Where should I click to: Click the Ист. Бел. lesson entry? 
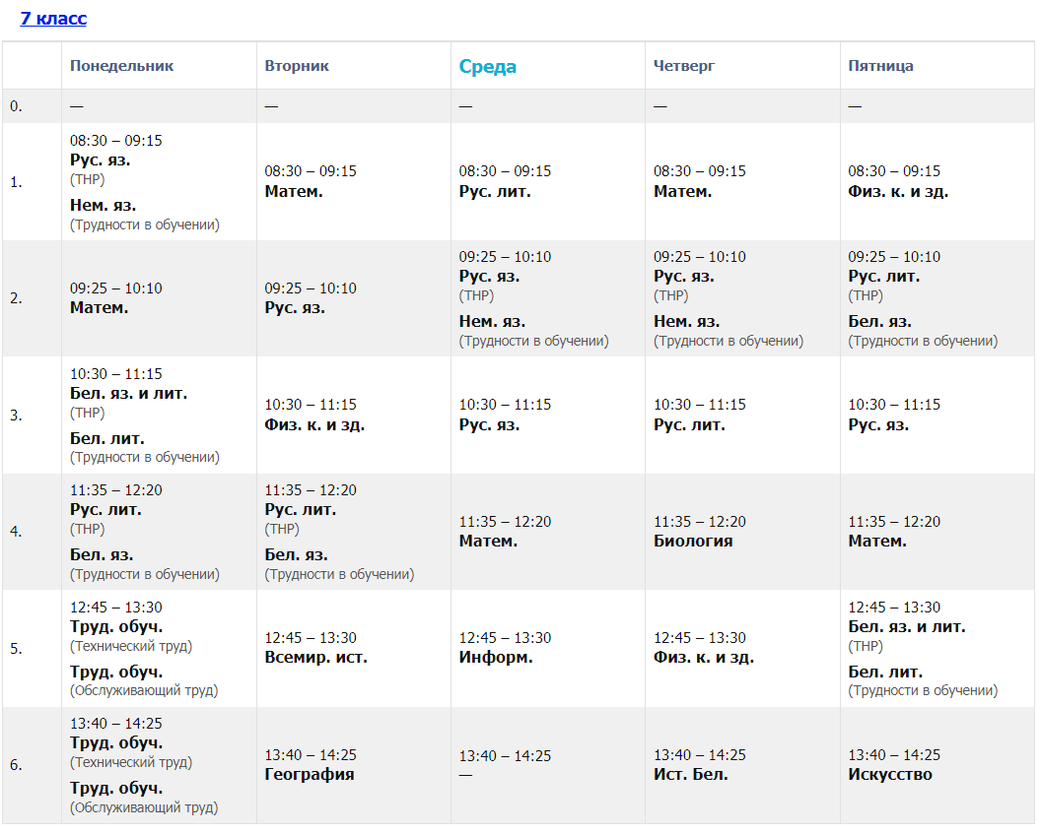(691, 774)
